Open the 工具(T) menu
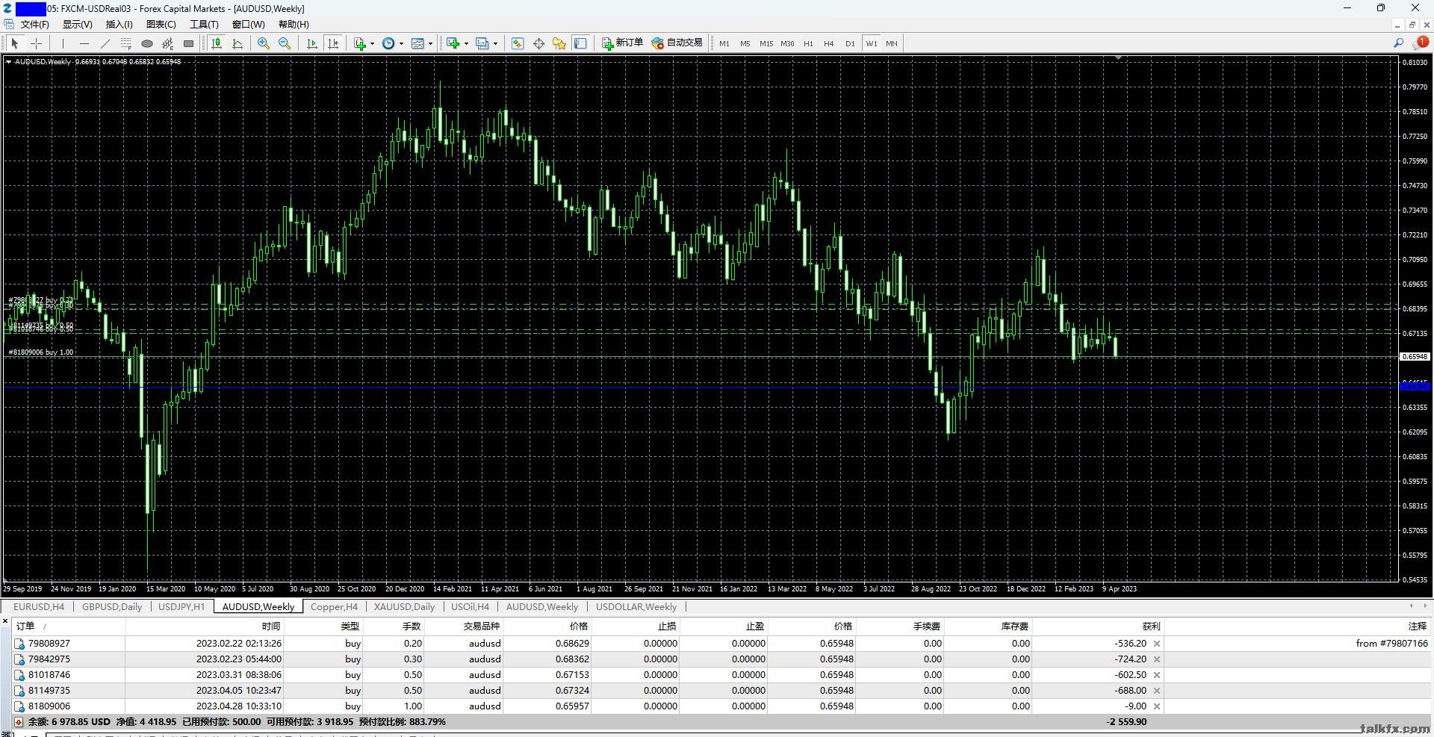1434x737 pixels. click(x=204, y=24)
